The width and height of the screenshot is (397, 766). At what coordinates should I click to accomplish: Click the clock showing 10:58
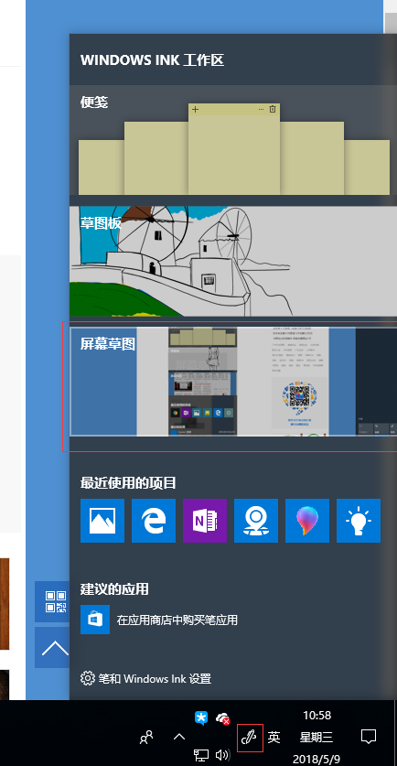tap(317, 716)
